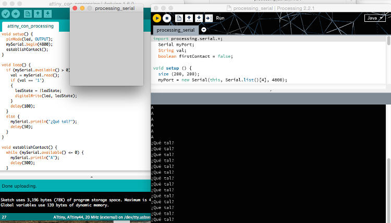Click 'pinMode(led, OUTPUT);' line
The image size is (391, 223).
(29, 39)
